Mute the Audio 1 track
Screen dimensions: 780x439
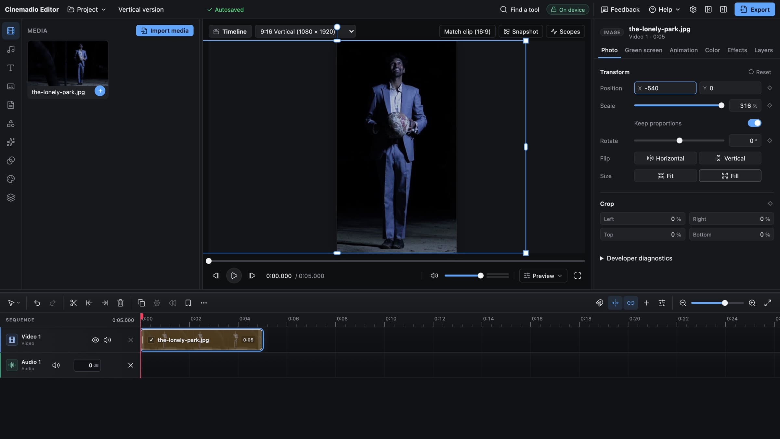pyautogui.click(x=56, y=366)
